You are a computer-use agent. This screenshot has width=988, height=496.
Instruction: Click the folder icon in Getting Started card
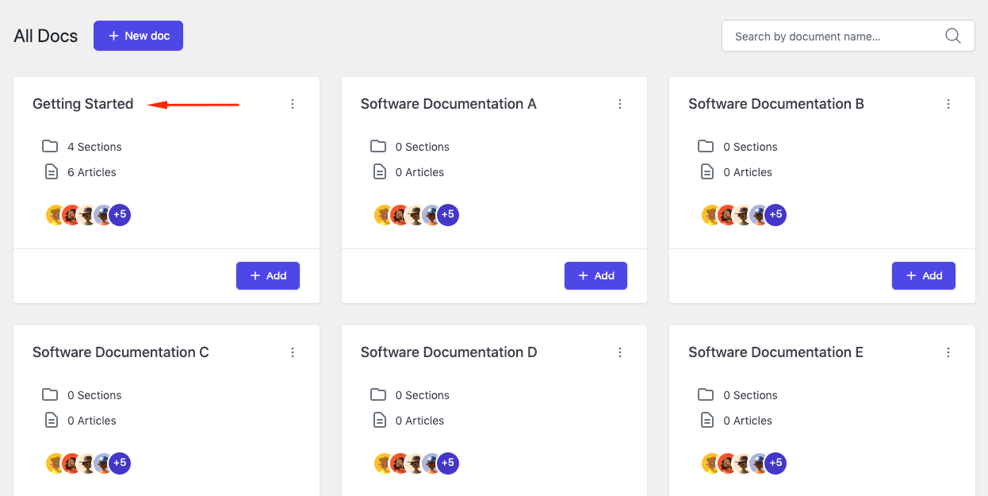click(50, 146)
